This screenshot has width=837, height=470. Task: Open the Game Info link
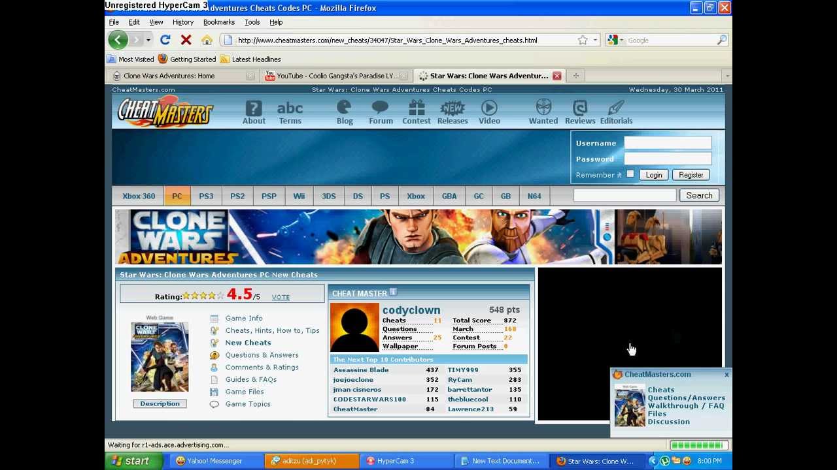244,318
